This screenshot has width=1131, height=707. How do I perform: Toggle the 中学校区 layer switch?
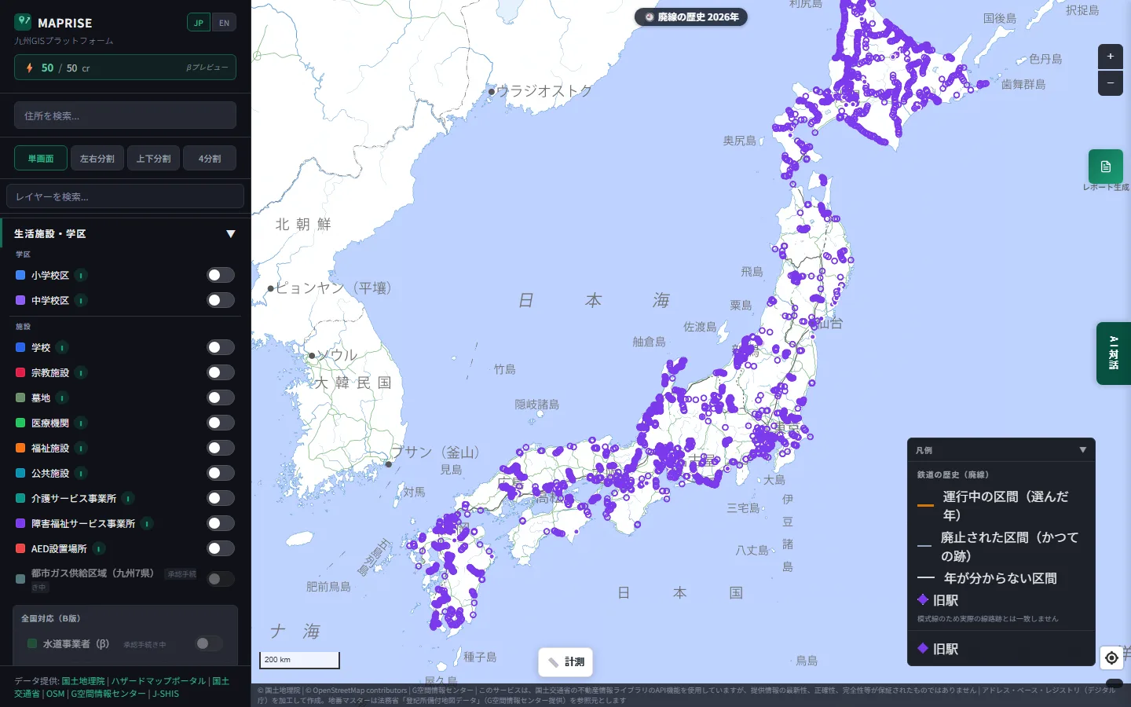coord(221,300)
